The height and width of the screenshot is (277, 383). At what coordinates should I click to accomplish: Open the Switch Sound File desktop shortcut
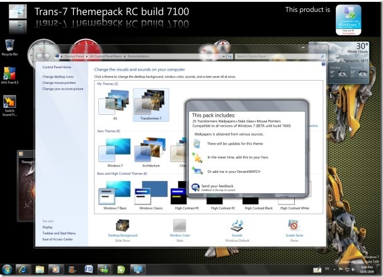coord(10,105)
